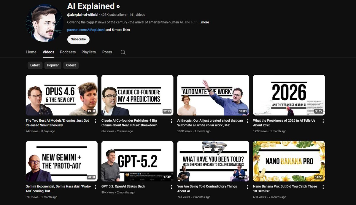Subscribe to the AI Explained channel
The image size is (356, 205).
(78, 39)
